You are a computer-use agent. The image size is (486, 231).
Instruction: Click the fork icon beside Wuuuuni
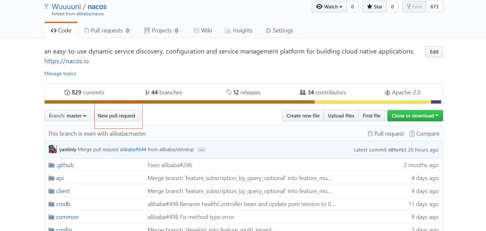coord(46,6)
